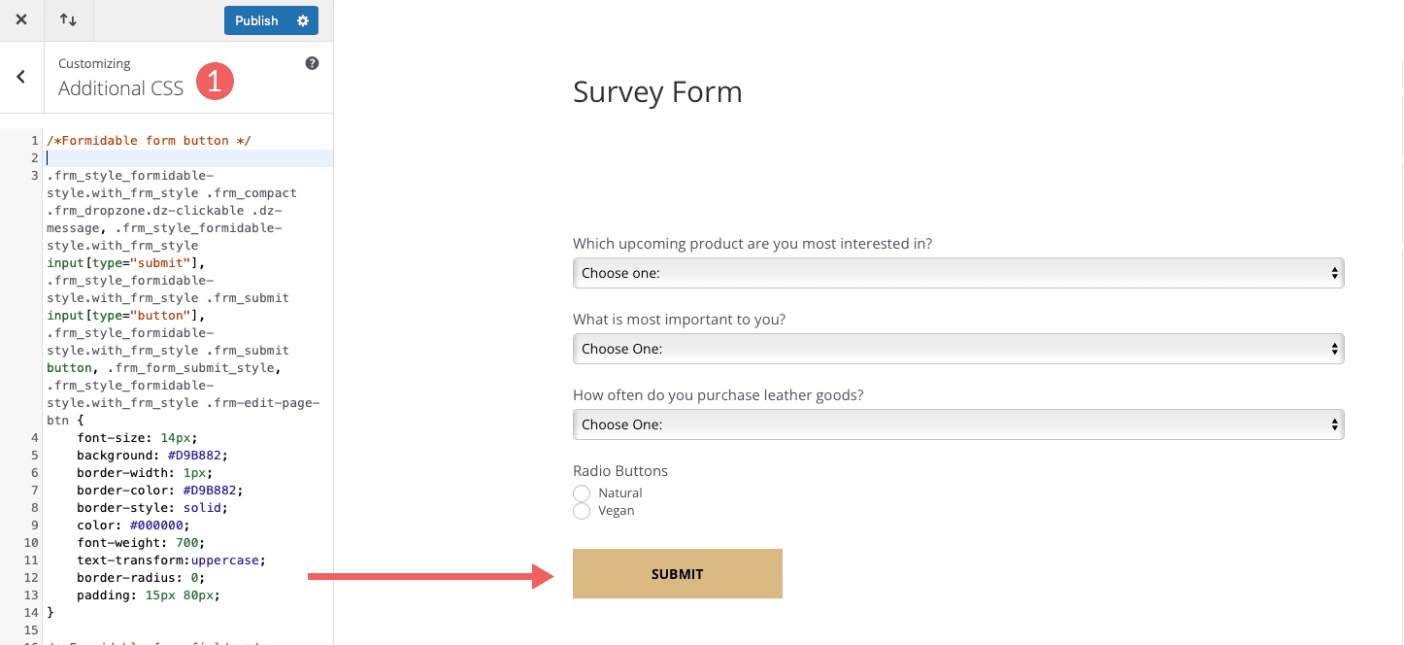This screenshot has height=645, width=1404.
Task: Click line number 14 in the CSS editor
Action: (x=34, y=612)
